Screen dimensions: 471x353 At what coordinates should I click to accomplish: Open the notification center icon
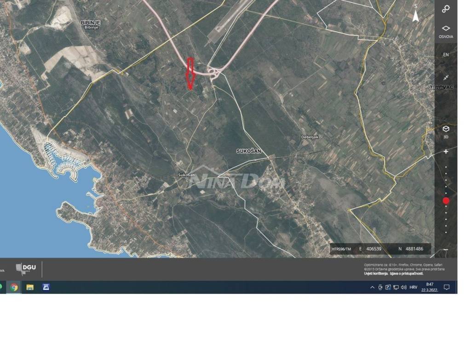[446, 287]
